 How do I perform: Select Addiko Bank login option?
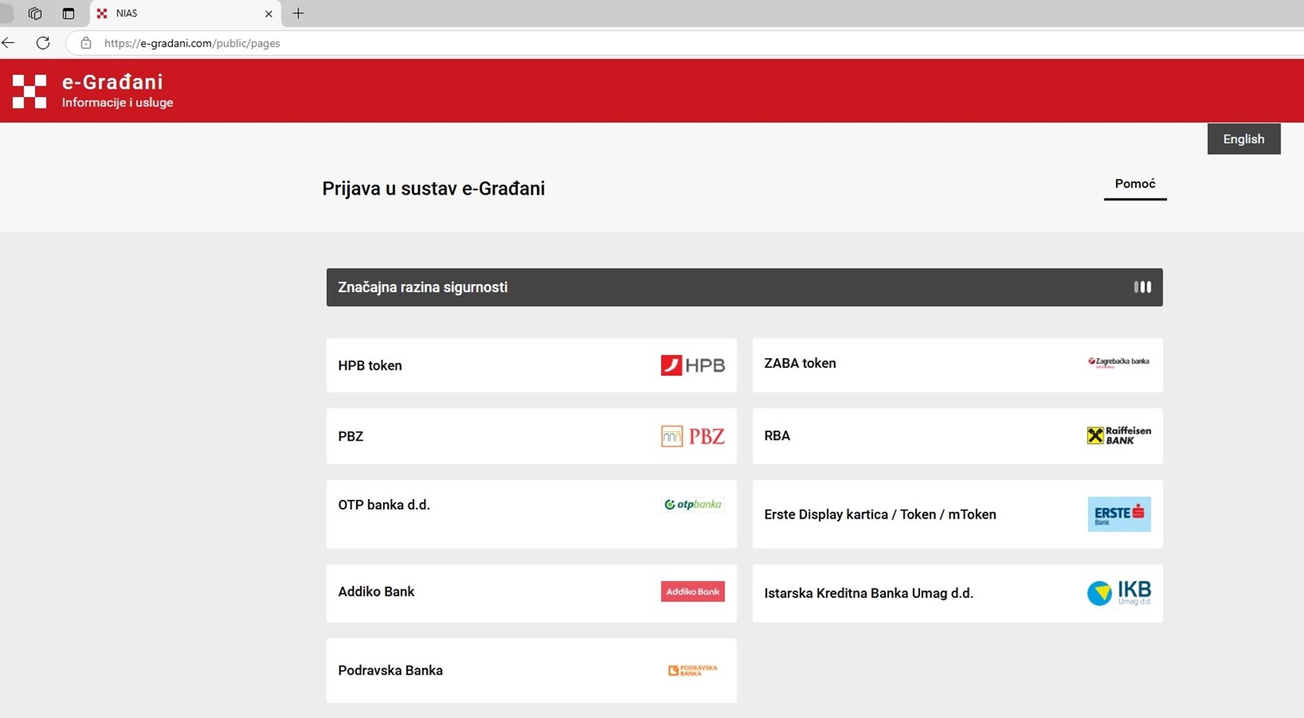pos(531,593)
